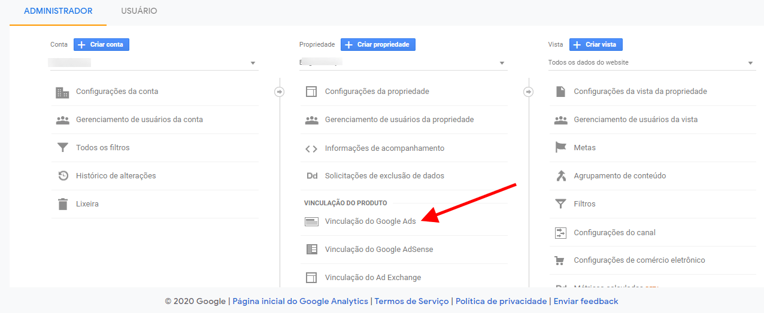This screenshot has width=764, height=313.
Task: Click the Agrupamento de conteúdo icon
Action: coord(560,176)
